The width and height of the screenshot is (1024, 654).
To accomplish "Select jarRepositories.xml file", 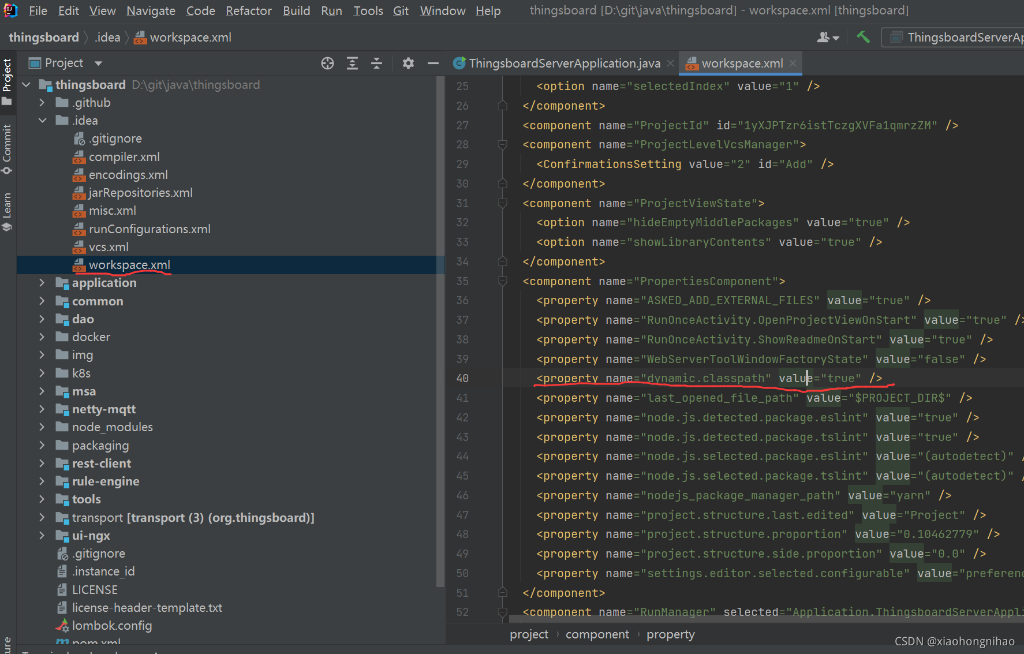I will [140, 193].
